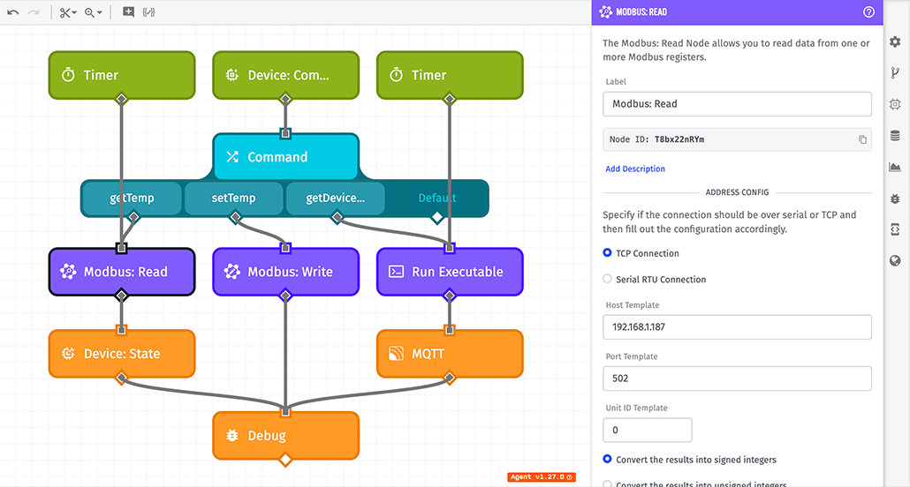Click the Default branch of Command
The width and height of the screenshot is (910, 487).
[x=437, y=199]
